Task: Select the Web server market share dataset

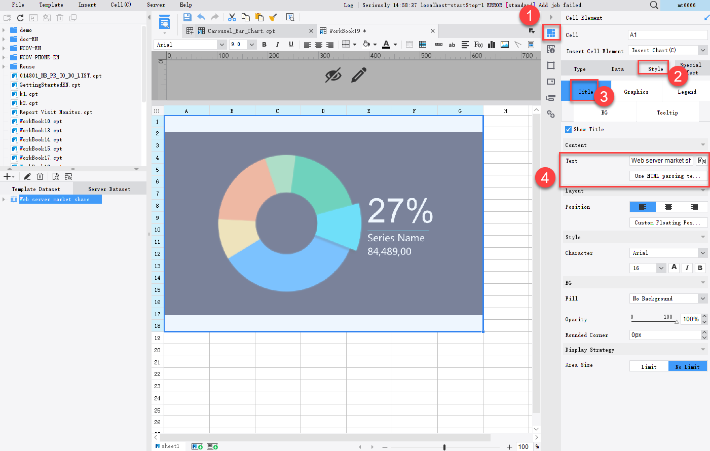Action: tap(60, 199)
